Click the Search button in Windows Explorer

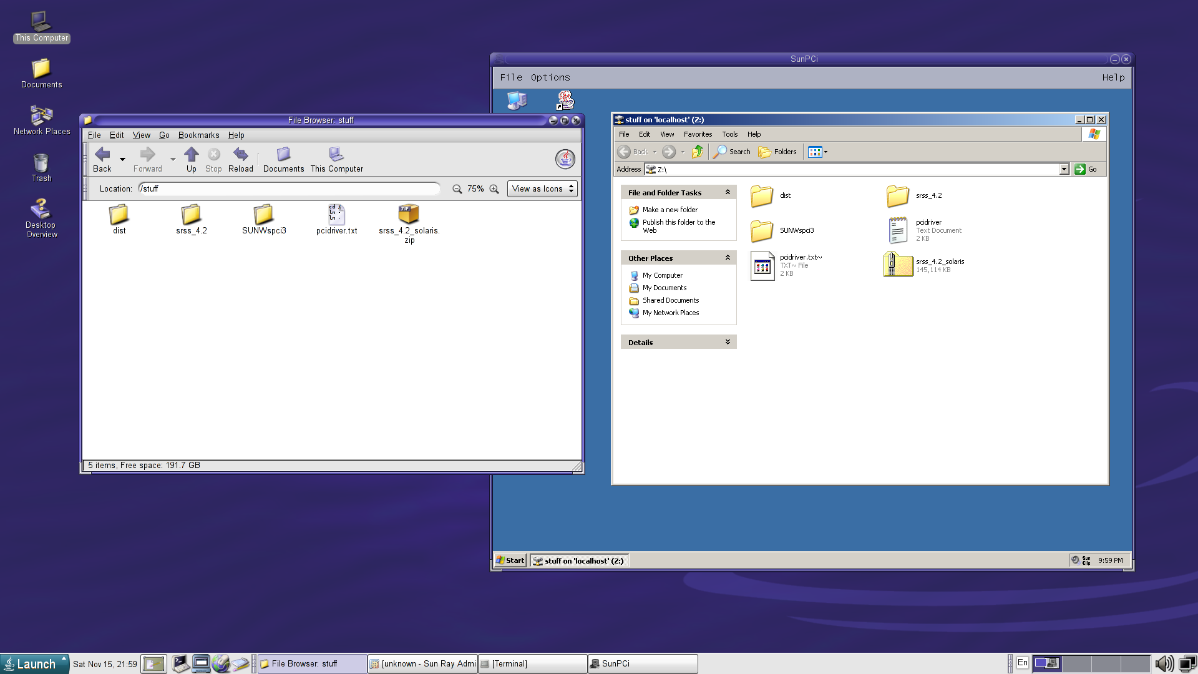click(x=732, y=152)
